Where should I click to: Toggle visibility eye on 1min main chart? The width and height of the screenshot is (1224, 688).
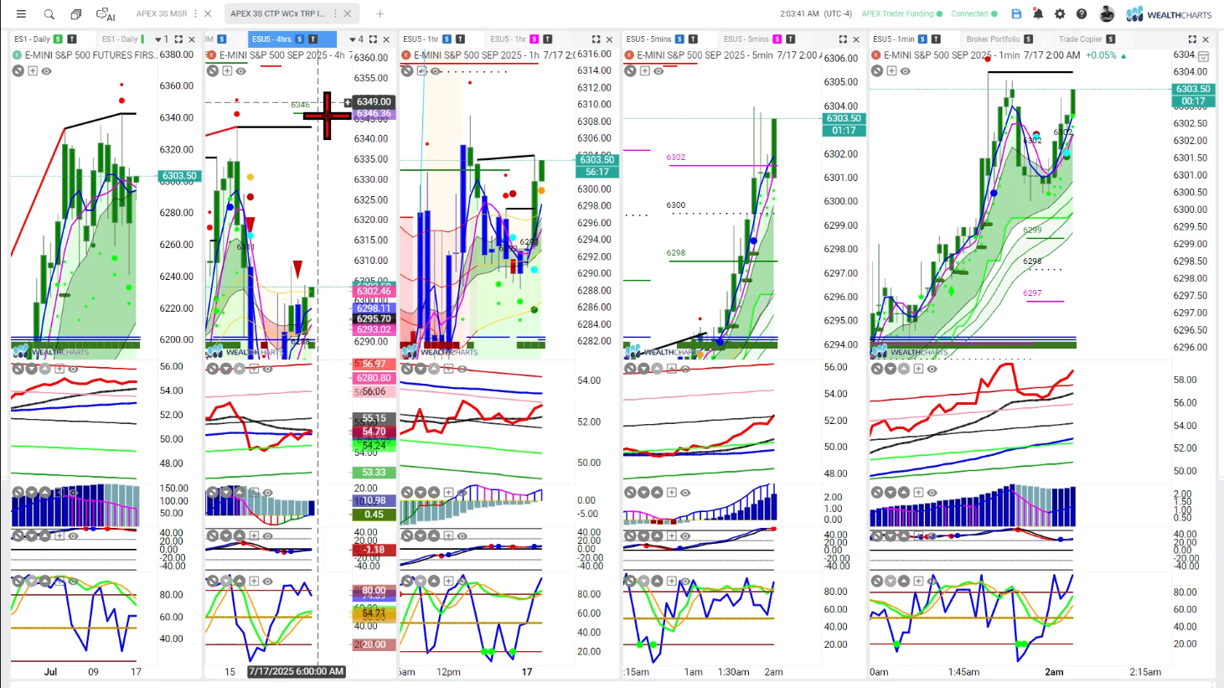click(x=906, y=71)
